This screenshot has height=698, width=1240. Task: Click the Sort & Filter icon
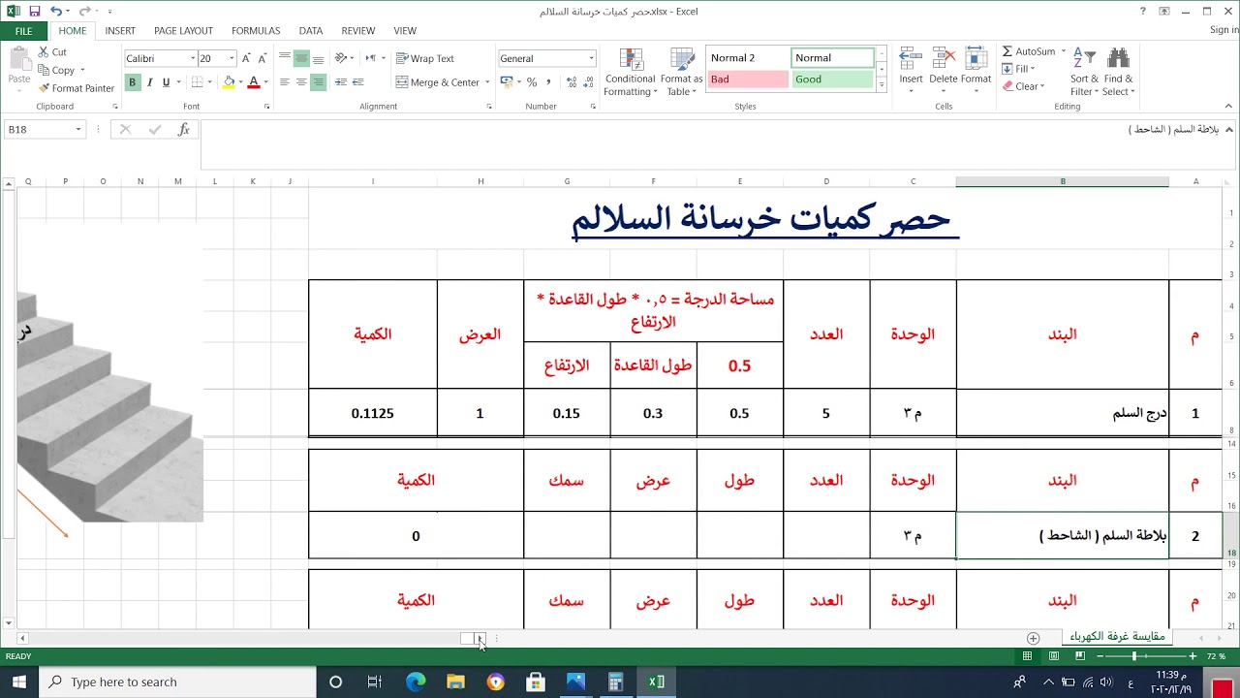pos(1084,59)
